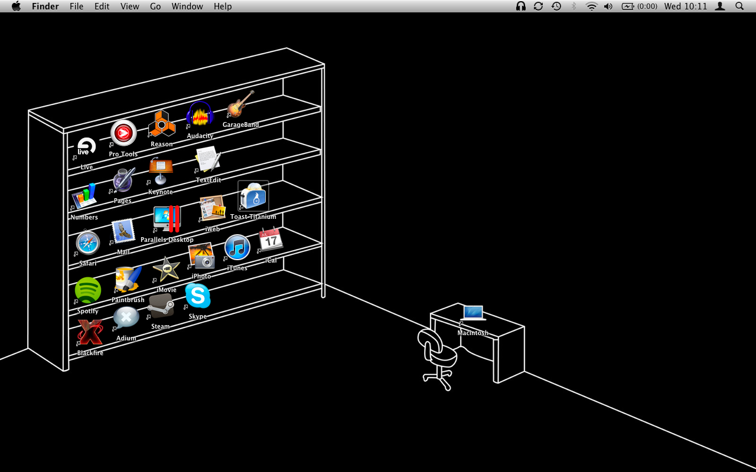Screen dimensions: 756x472
Task: Open the iMovie star icon
Action: tap(167, 270)
